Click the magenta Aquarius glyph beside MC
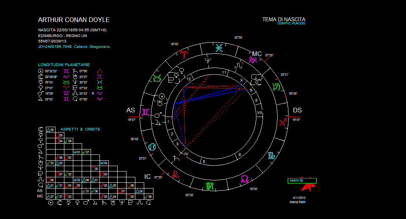406x219 pixels. [x=253, y=60]
